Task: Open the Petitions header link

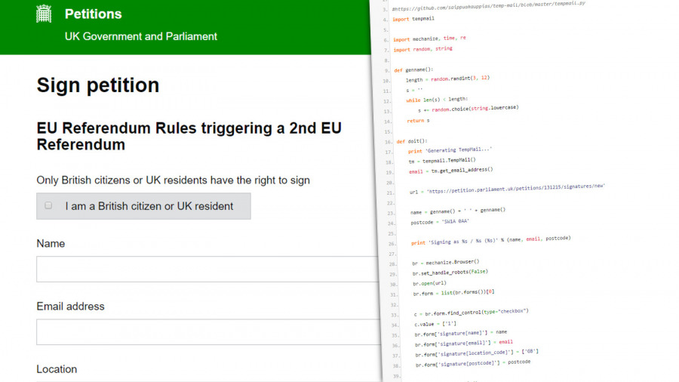Action: click(x=93, y=14)
